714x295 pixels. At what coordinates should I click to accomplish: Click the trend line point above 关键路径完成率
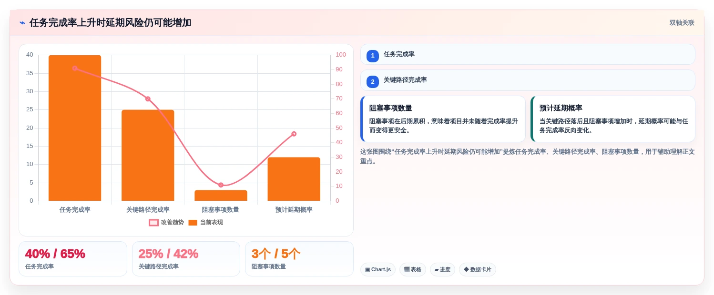tap(148, 98)
